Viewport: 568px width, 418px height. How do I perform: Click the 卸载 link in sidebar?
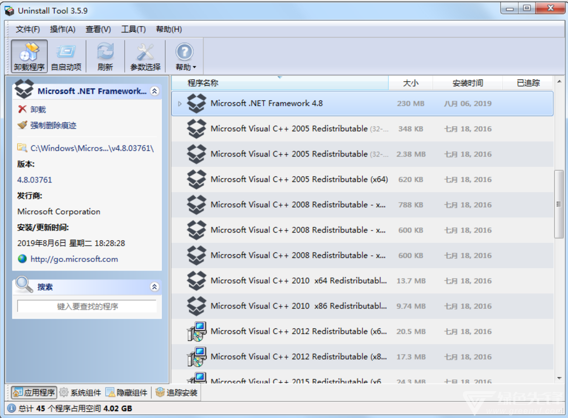coord(38,109)
